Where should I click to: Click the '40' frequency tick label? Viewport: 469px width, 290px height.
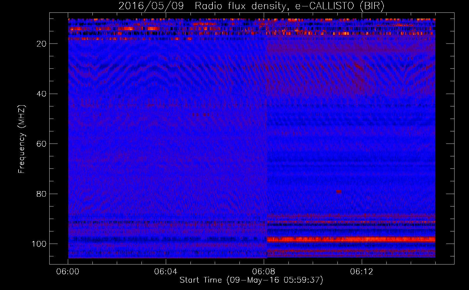42,94
